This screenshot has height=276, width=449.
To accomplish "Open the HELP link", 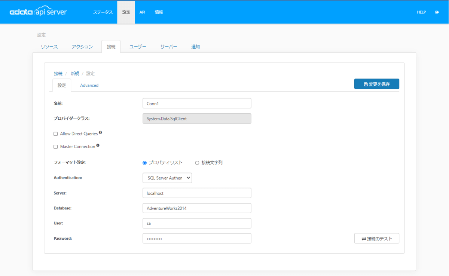I will point(421,12).
